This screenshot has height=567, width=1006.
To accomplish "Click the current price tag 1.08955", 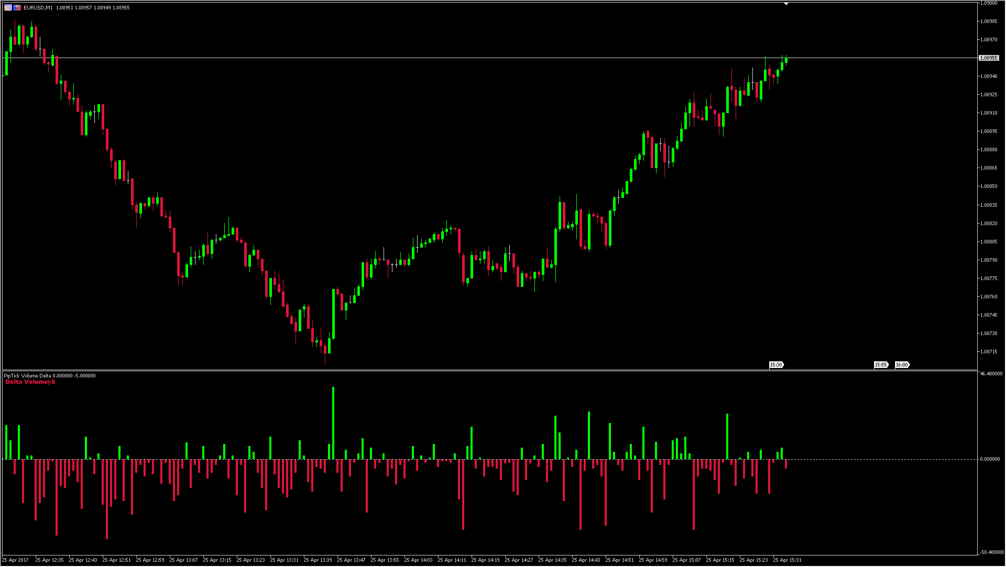I will [989, 58].
